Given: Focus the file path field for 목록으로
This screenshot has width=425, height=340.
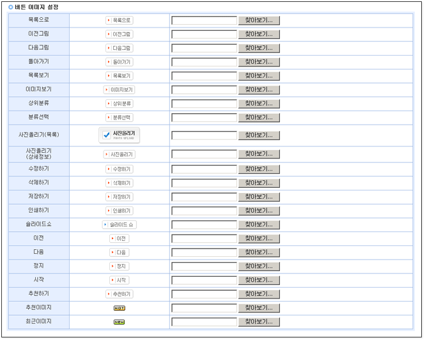Looking at the screenshot, I should (x=204, y=20).
